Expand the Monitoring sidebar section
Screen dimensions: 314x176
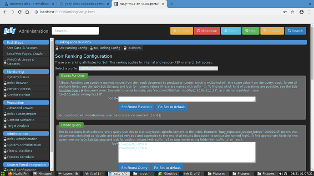pyautogui.click(x=26, y=71)
